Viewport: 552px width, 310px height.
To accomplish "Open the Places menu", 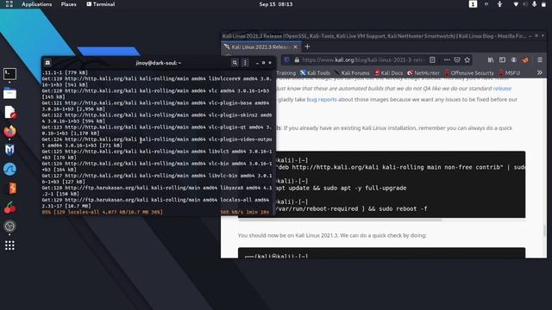I will [x=68, y=3].
